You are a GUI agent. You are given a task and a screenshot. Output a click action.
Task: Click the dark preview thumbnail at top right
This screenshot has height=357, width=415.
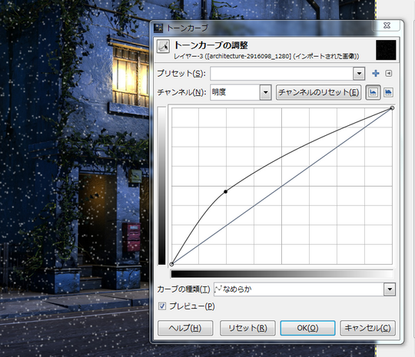[x=386, y=50]
